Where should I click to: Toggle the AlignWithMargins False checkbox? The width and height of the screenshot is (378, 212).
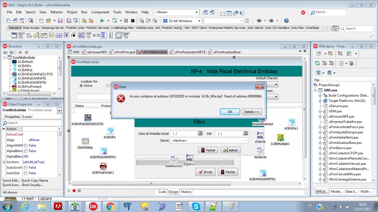coord(26,146)
